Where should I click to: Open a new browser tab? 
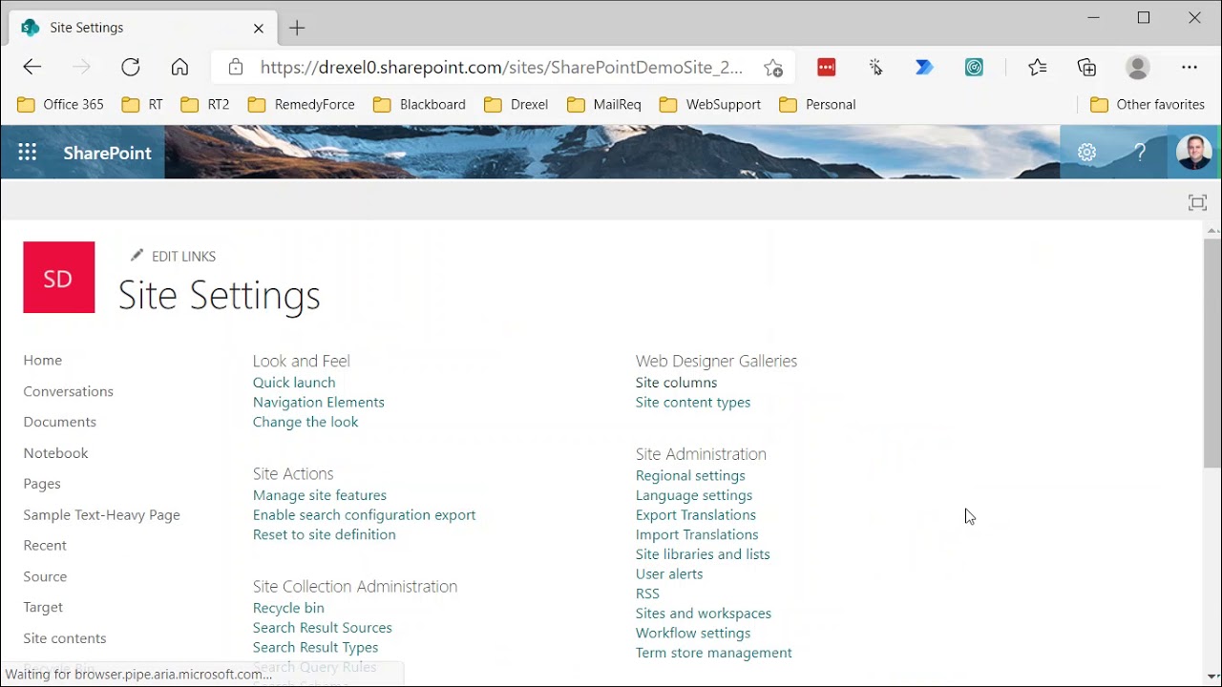pyautogui.click(x=297, y=28)
